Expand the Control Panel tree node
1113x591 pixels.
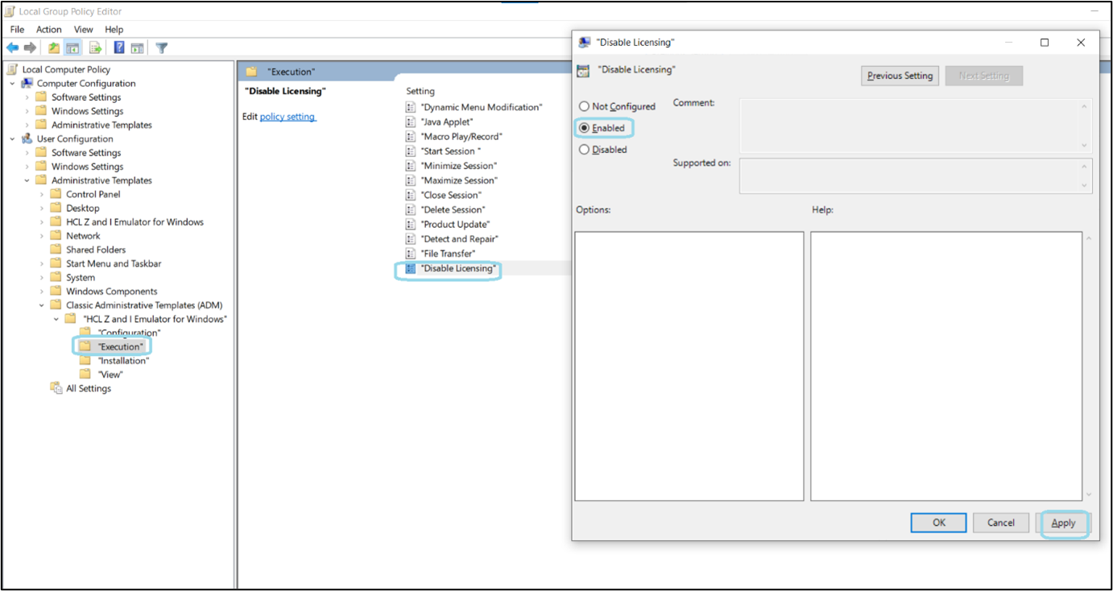point(42,195)
